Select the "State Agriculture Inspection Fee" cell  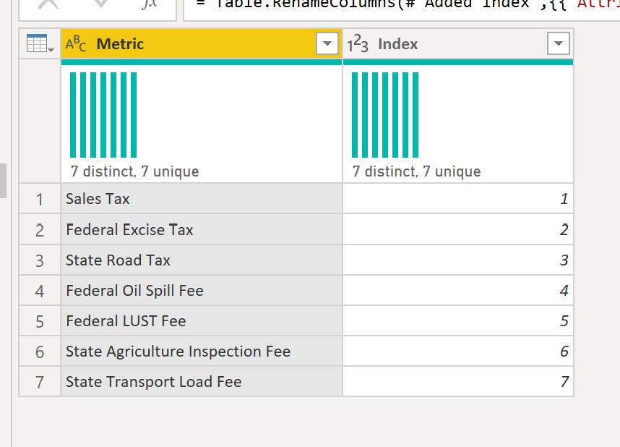click(x=202, y=352)
